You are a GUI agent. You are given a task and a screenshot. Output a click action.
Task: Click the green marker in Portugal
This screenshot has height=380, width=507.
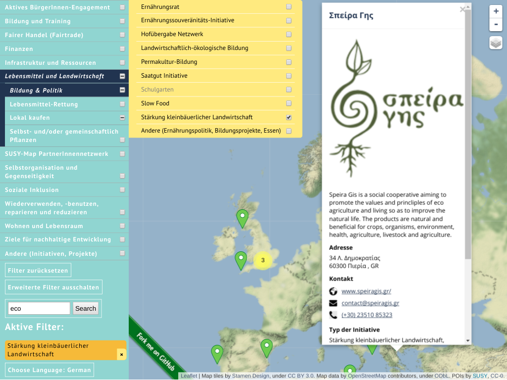(x=217, y=354)
